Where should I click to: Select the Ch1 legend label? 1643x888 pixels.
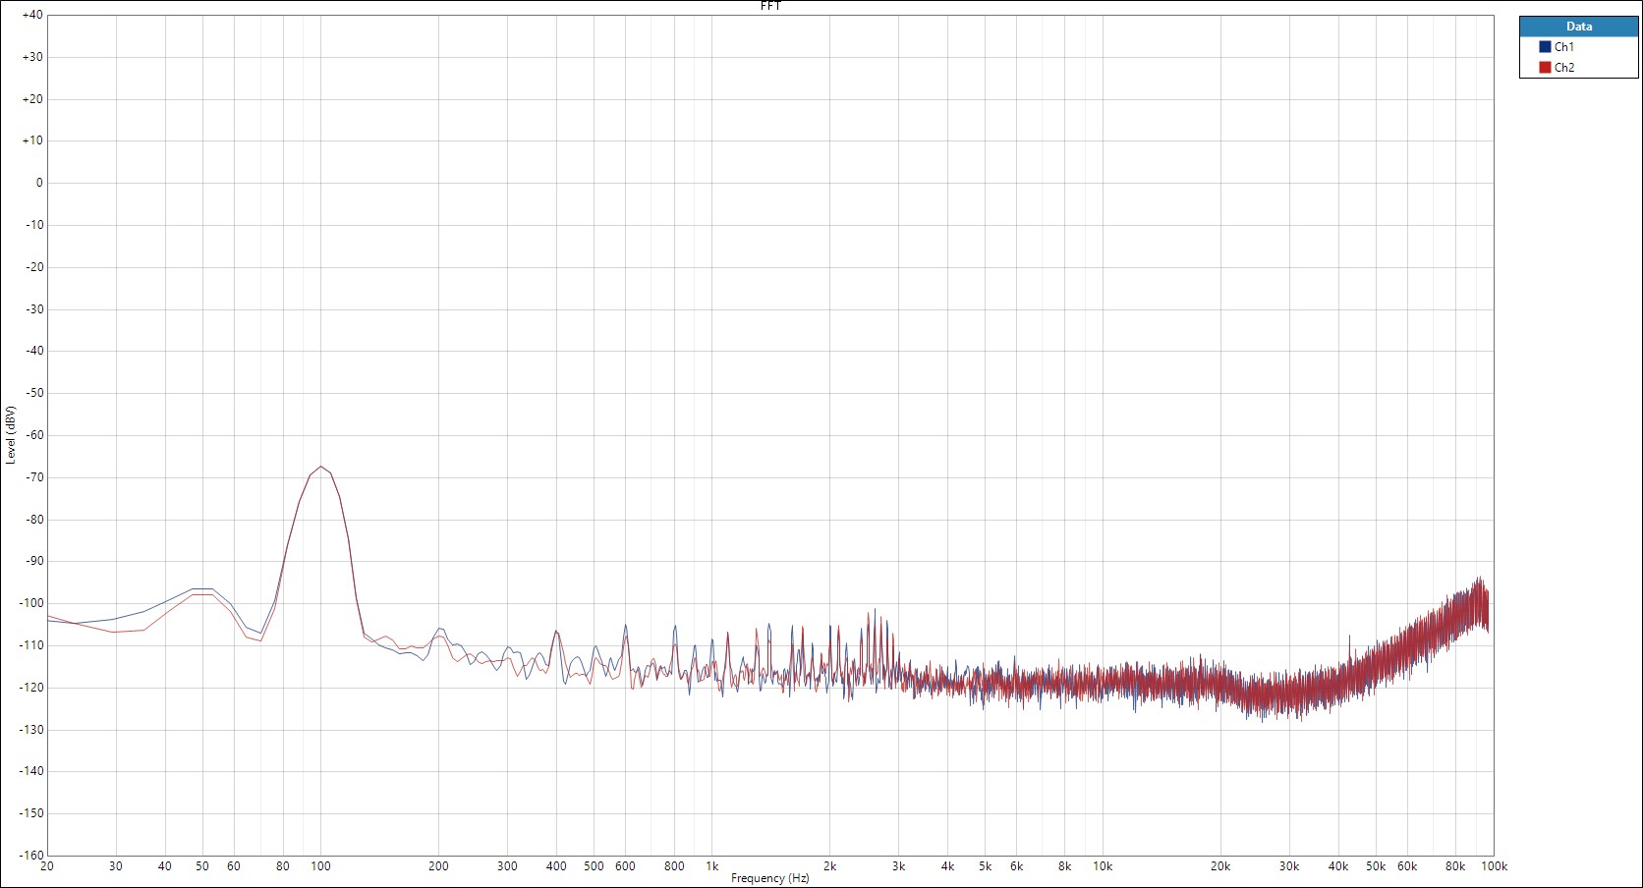coord(1564,47)
